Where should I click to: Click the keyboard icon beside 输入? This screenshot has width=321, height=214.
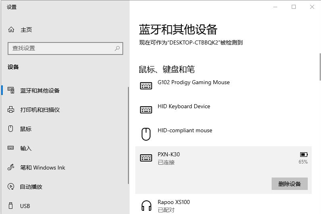point(11,148)
